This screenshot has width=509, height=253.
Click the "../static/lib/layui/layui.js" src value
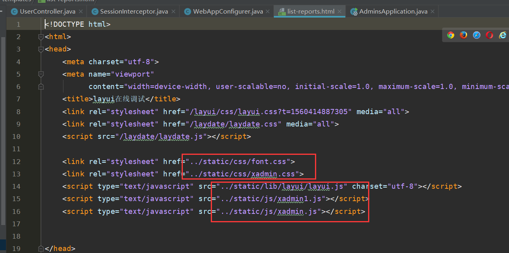[x=282, y=186]
